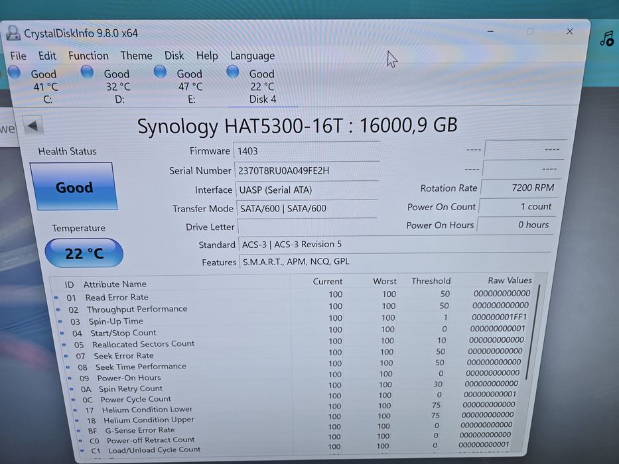This screenshot has height=464, width=619.
Task: Click the previous disk arrow button
Action: point(33,126)
